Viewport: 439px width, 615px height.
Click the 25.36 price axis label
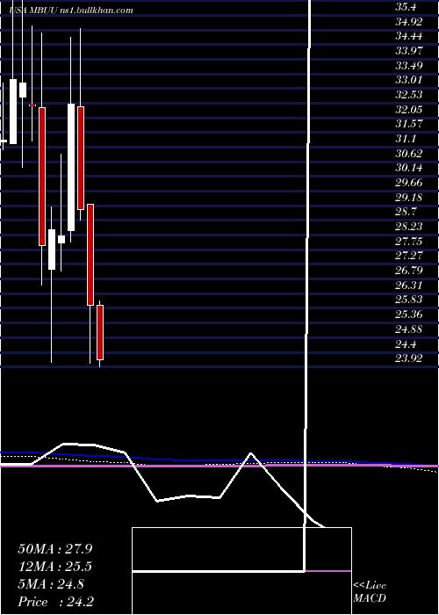click(x=409, y=315)
